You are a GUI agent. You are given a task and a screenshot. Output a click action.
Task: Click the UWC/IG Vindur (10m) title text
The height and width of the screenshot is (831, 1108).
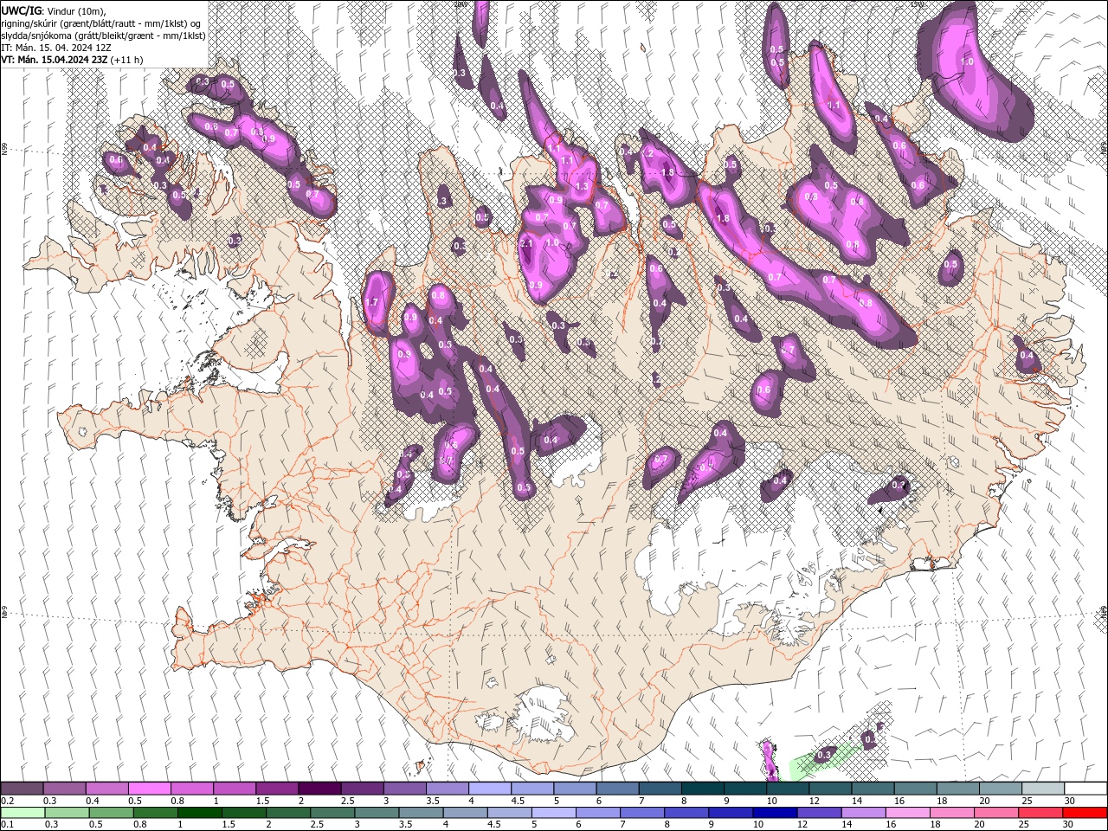[53, 10]
